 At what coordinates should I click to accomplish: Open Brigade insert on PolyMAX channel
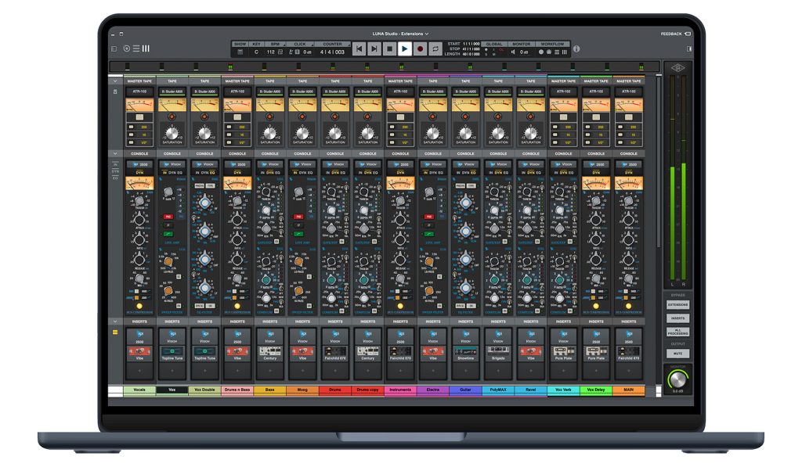[498, 353]
